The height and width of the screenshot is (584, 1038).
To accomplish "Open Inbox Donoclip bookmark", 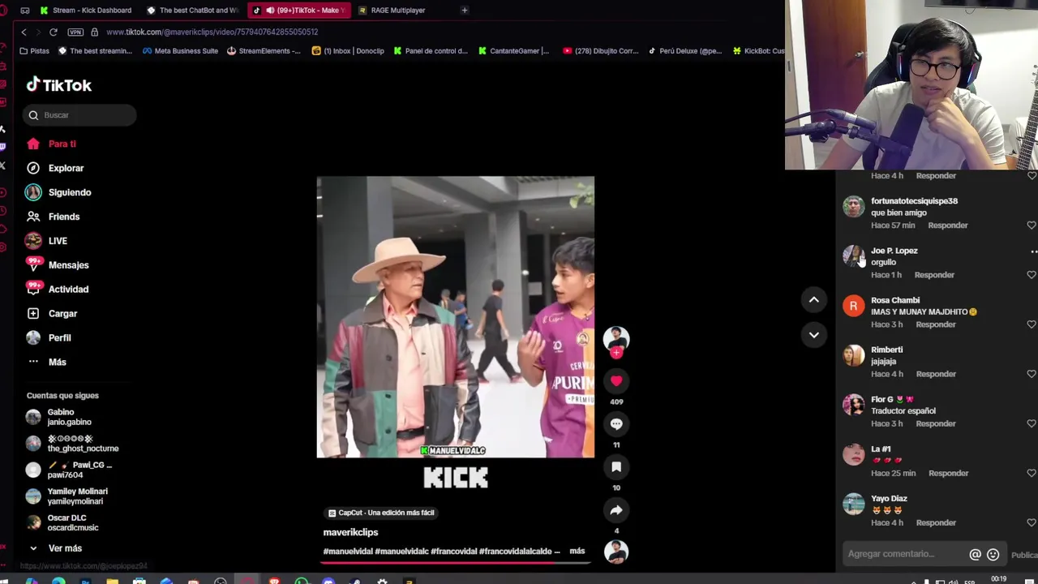I will point(348,51).
